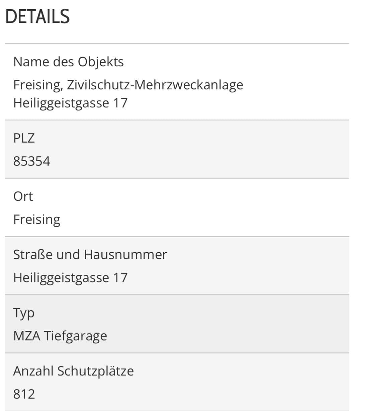Click the DETAILS heading

(37, 16)
